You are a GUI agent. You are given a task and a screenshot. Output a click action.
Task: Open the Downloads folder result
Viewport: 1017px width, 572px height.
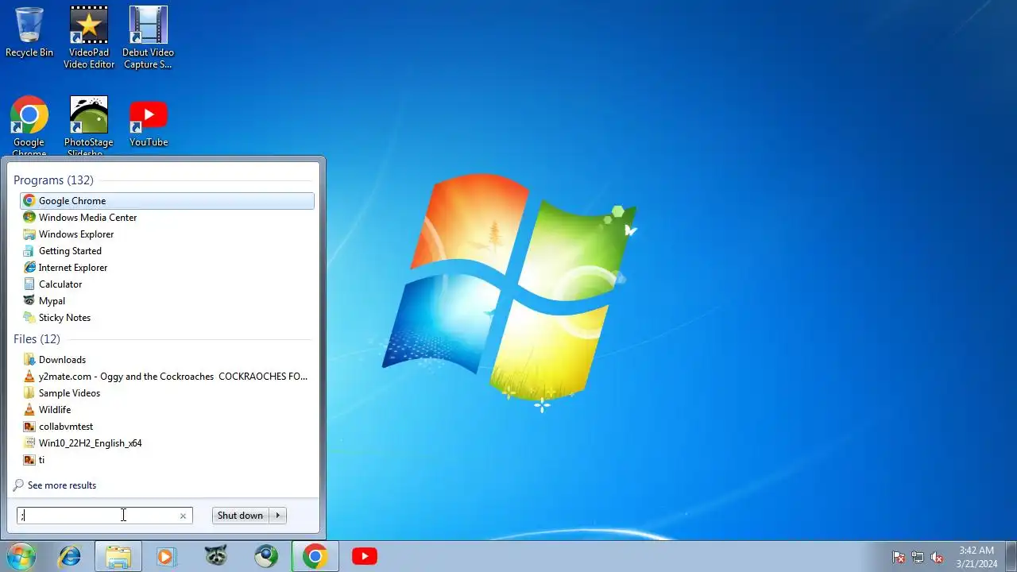tap(167, 360)
